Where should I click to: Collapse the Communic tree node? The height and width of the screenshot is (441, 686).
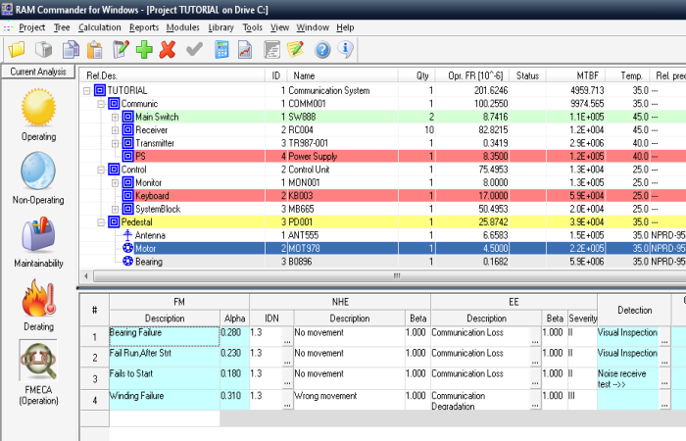[x=101, y=104]
